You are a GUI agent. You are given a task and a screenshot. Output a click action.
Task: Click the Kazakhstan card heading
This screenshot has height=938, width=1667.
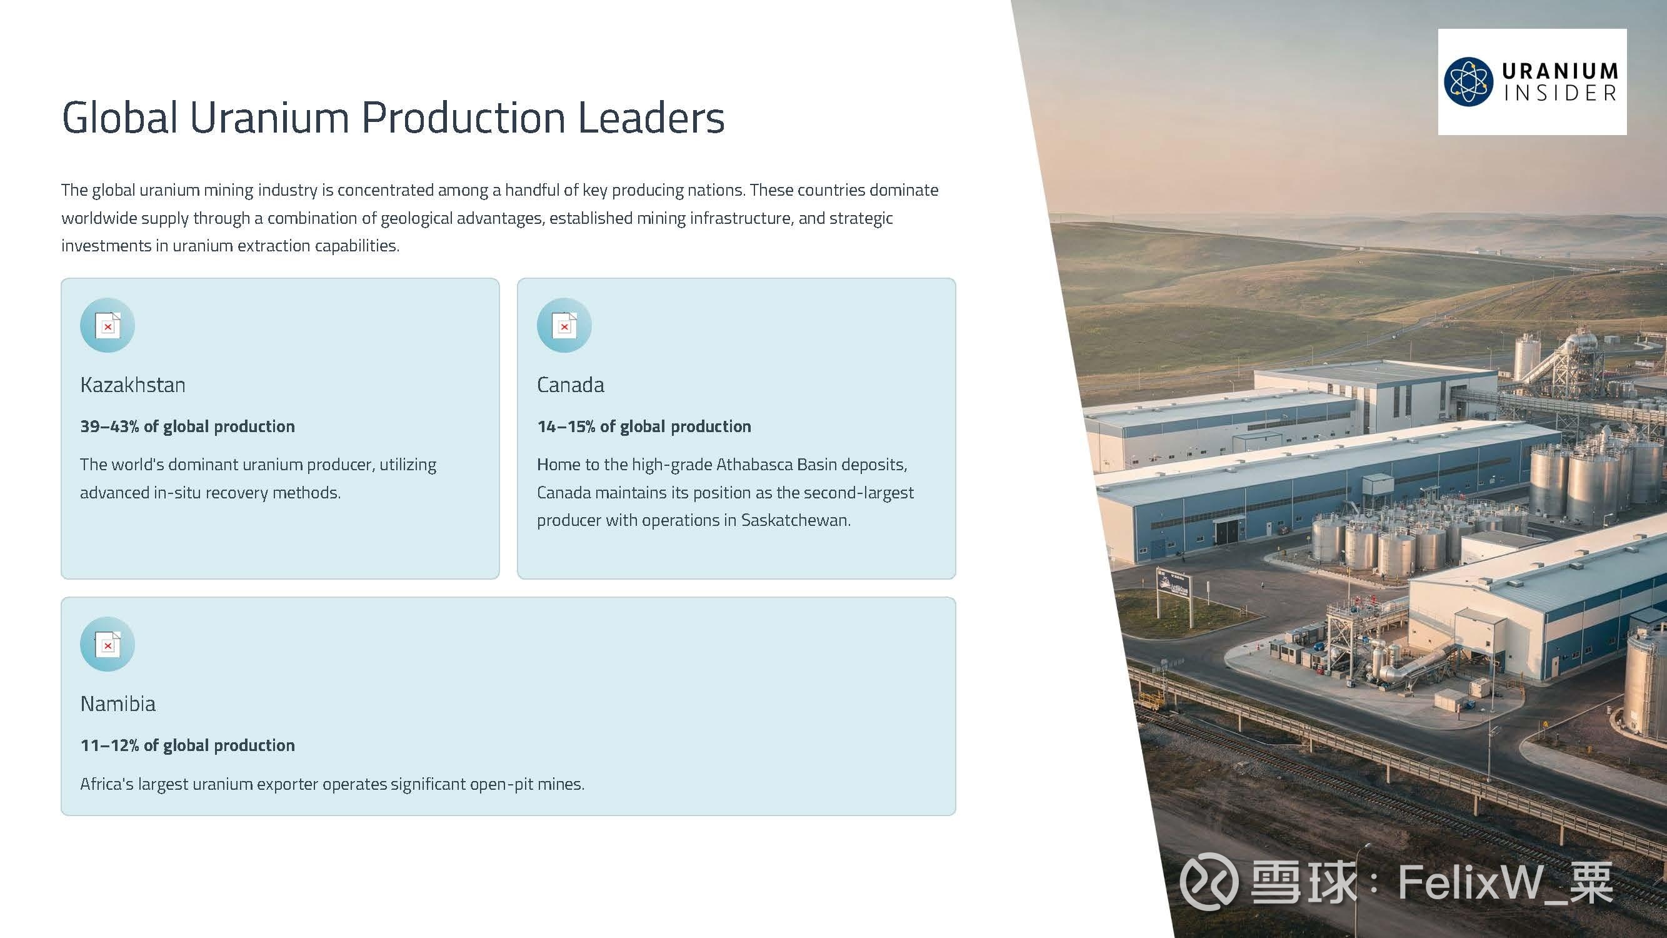(x=133, y=385)
